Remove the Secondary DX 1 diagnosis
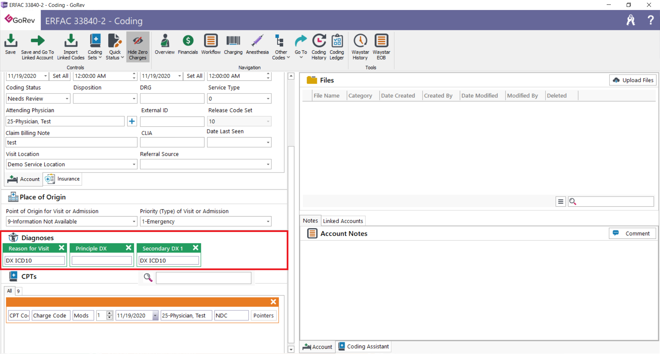 pos(196,248)
